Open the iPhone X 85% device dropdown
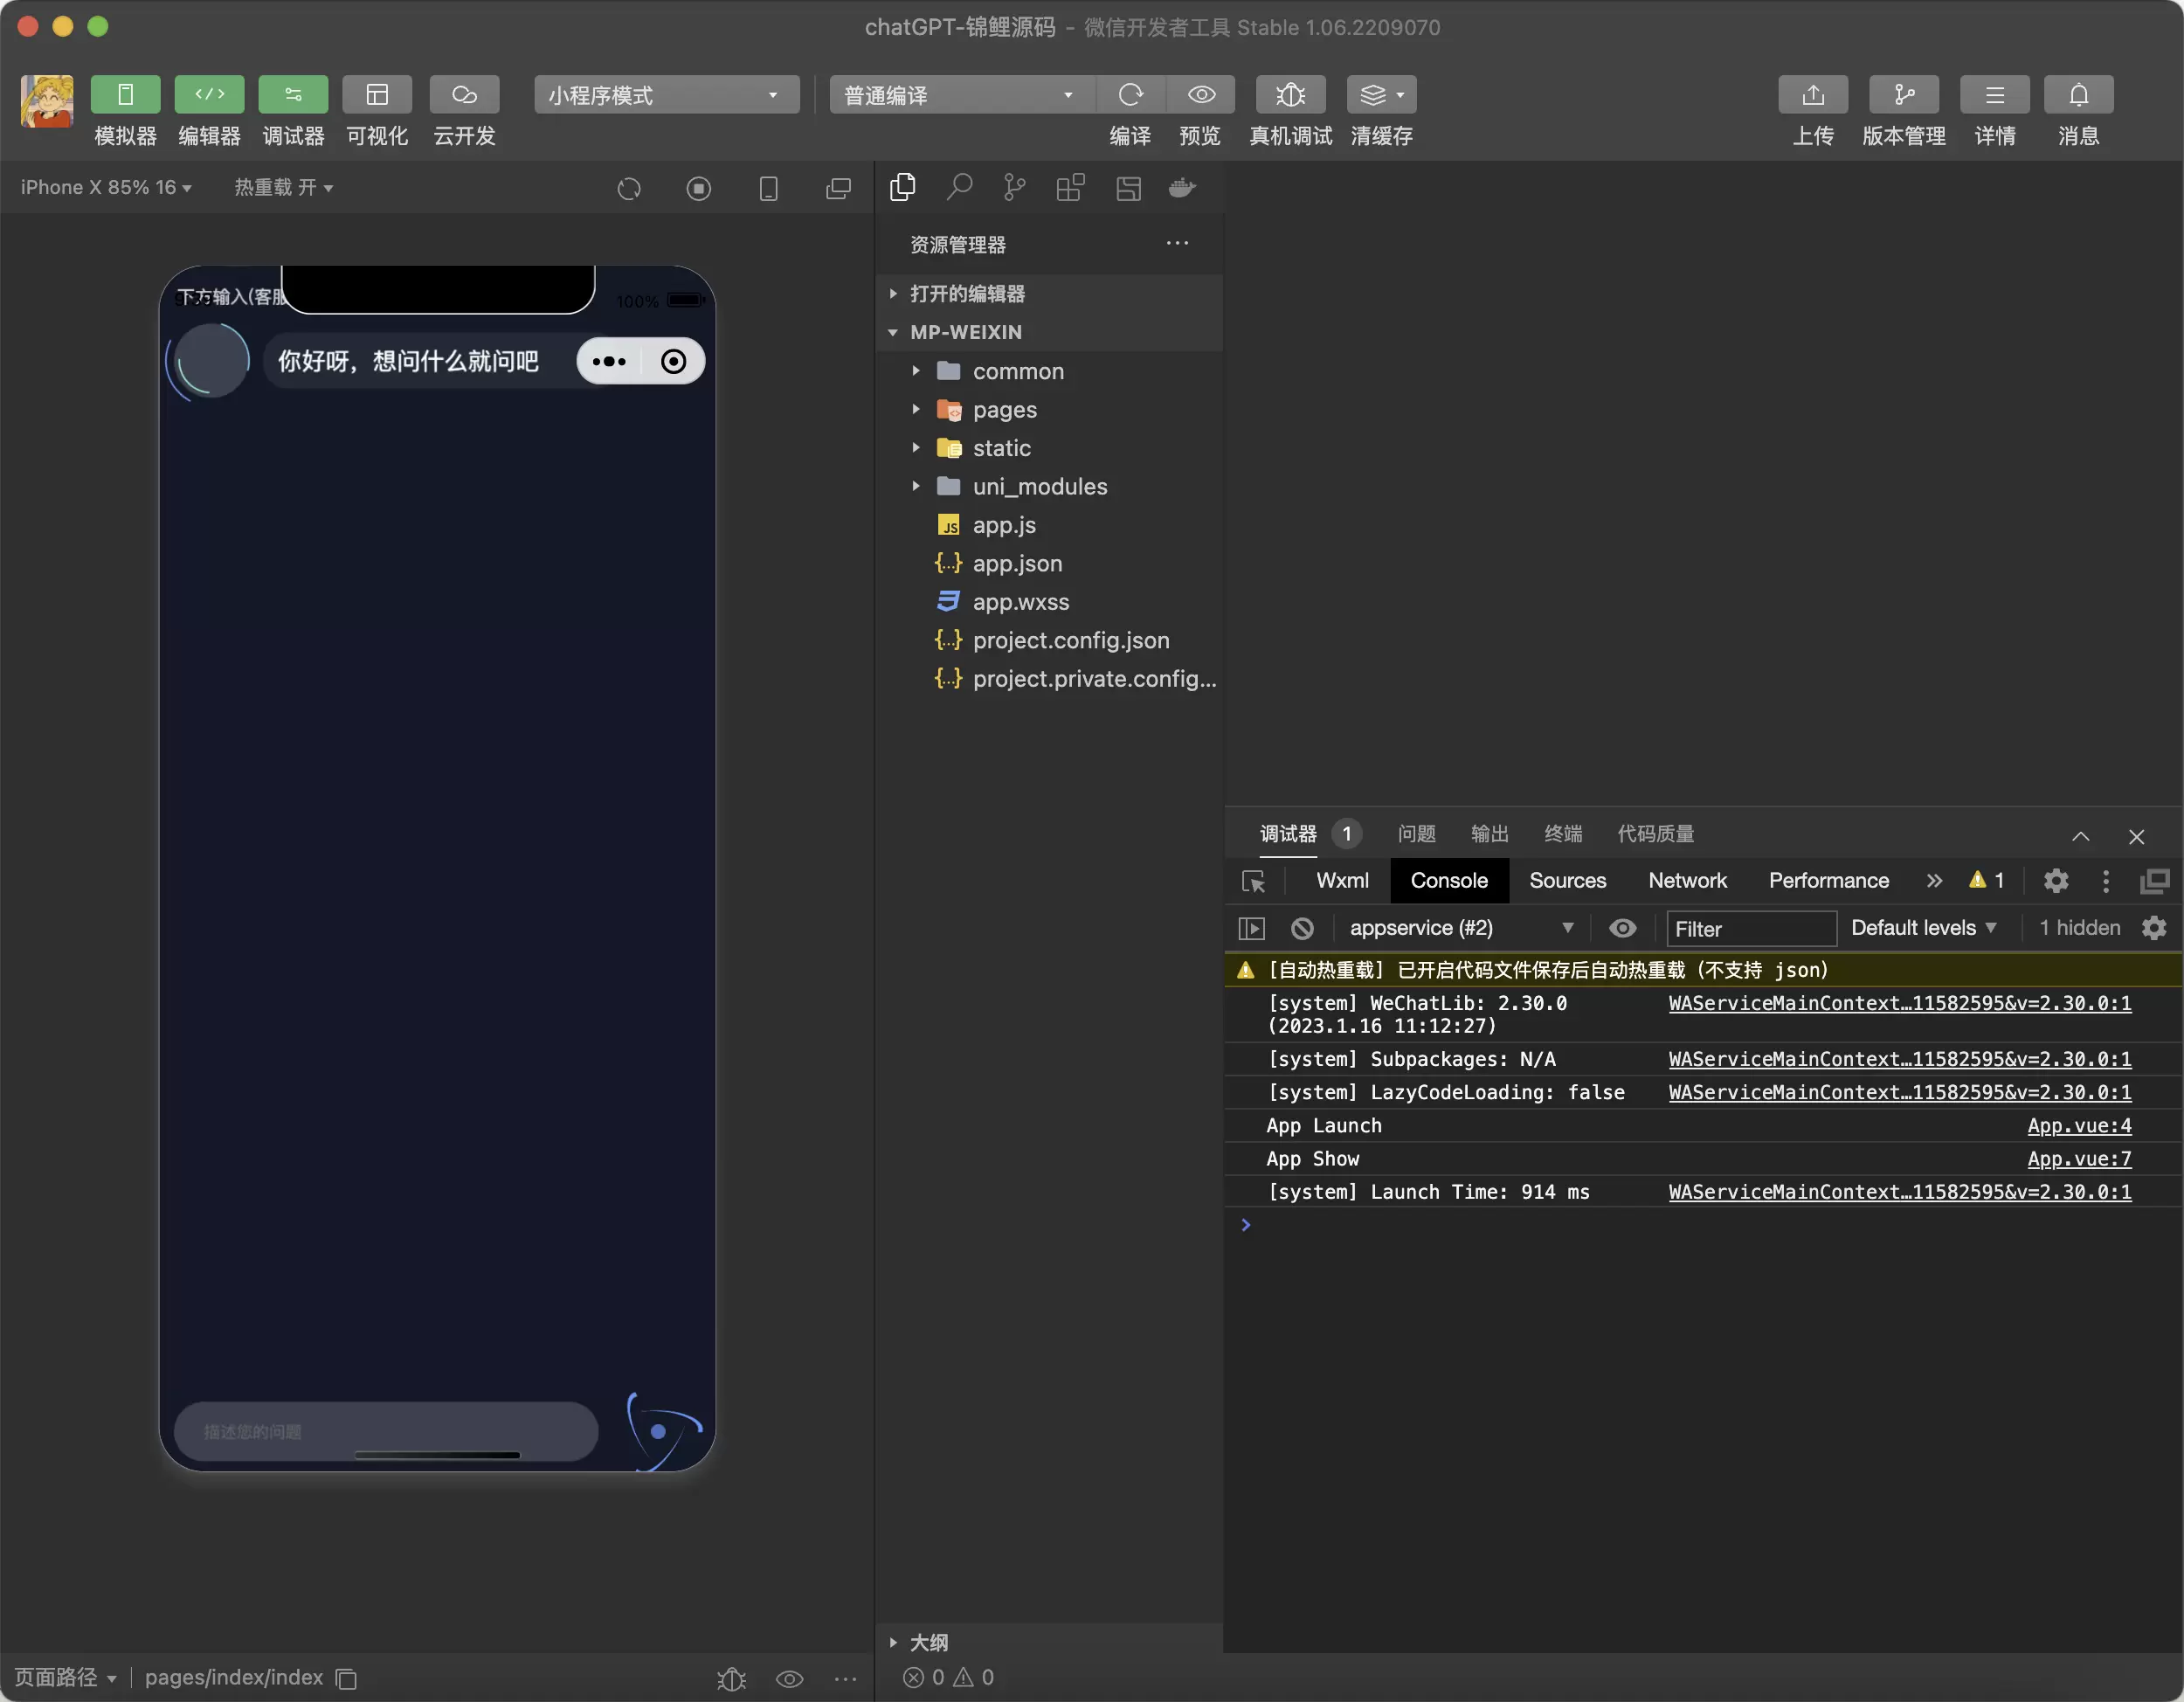2184x1702 pixels. pos(106,187)
